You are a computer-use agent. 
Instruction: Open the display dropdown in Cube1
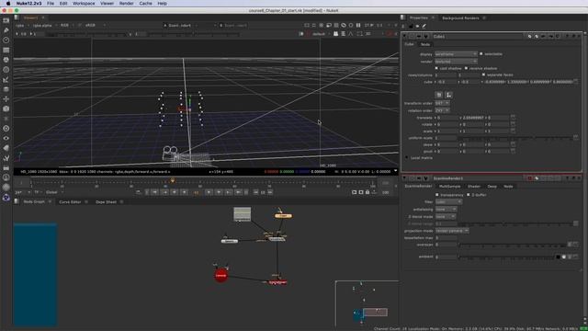point(456,54)
